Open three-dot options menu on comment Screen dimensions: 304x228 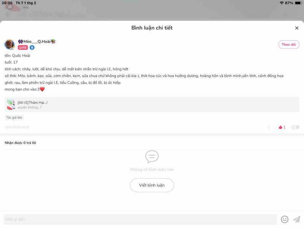269,127
